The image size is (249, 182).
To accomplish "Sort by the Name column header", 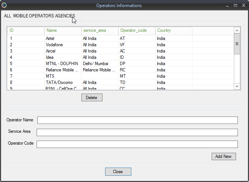I will tap(63, 31).
